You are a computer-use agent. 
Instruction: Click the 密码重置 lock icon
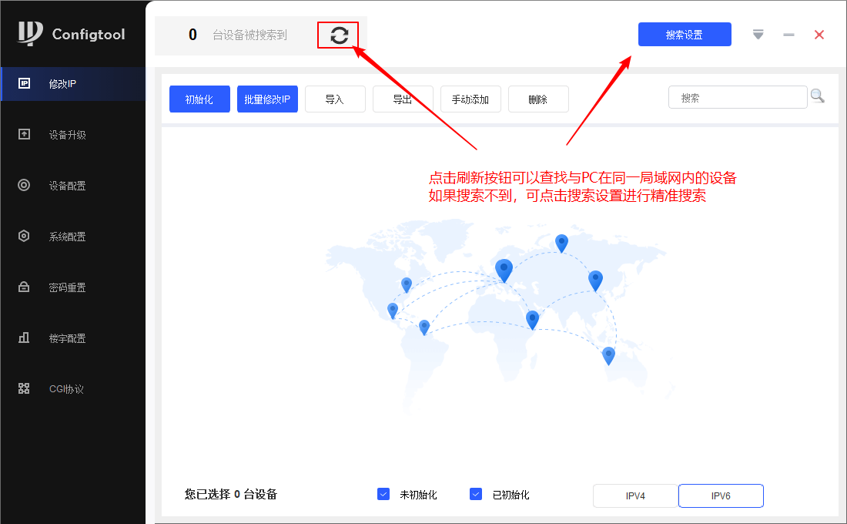pos(25,287)
